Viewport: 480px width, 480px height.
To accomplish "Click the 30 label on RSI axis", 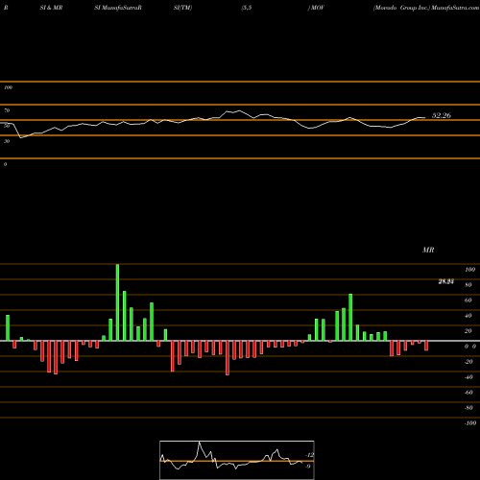I will [7, 141].
